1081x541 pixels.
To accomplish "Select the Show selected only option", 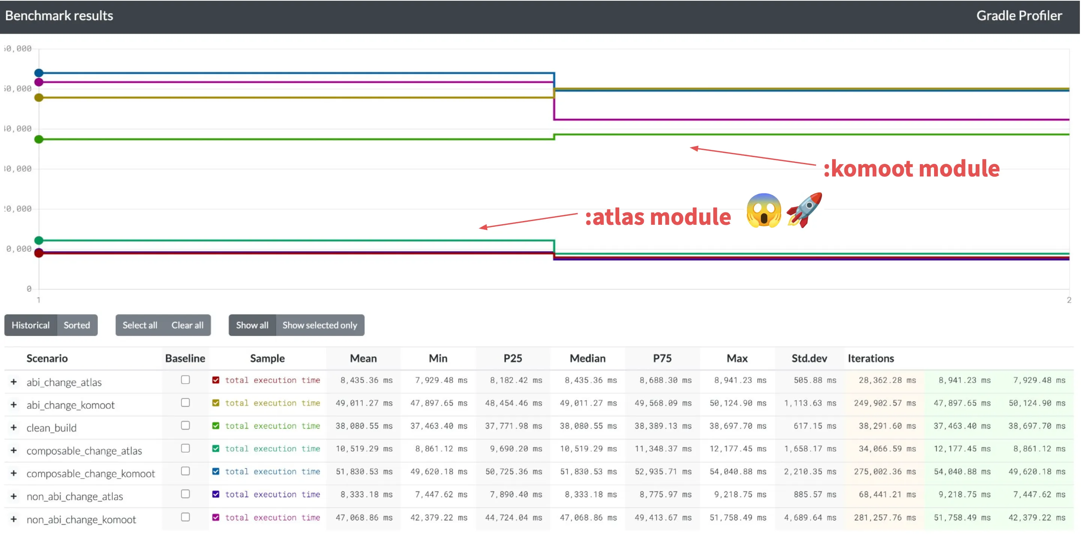I will tap(319, 325).
